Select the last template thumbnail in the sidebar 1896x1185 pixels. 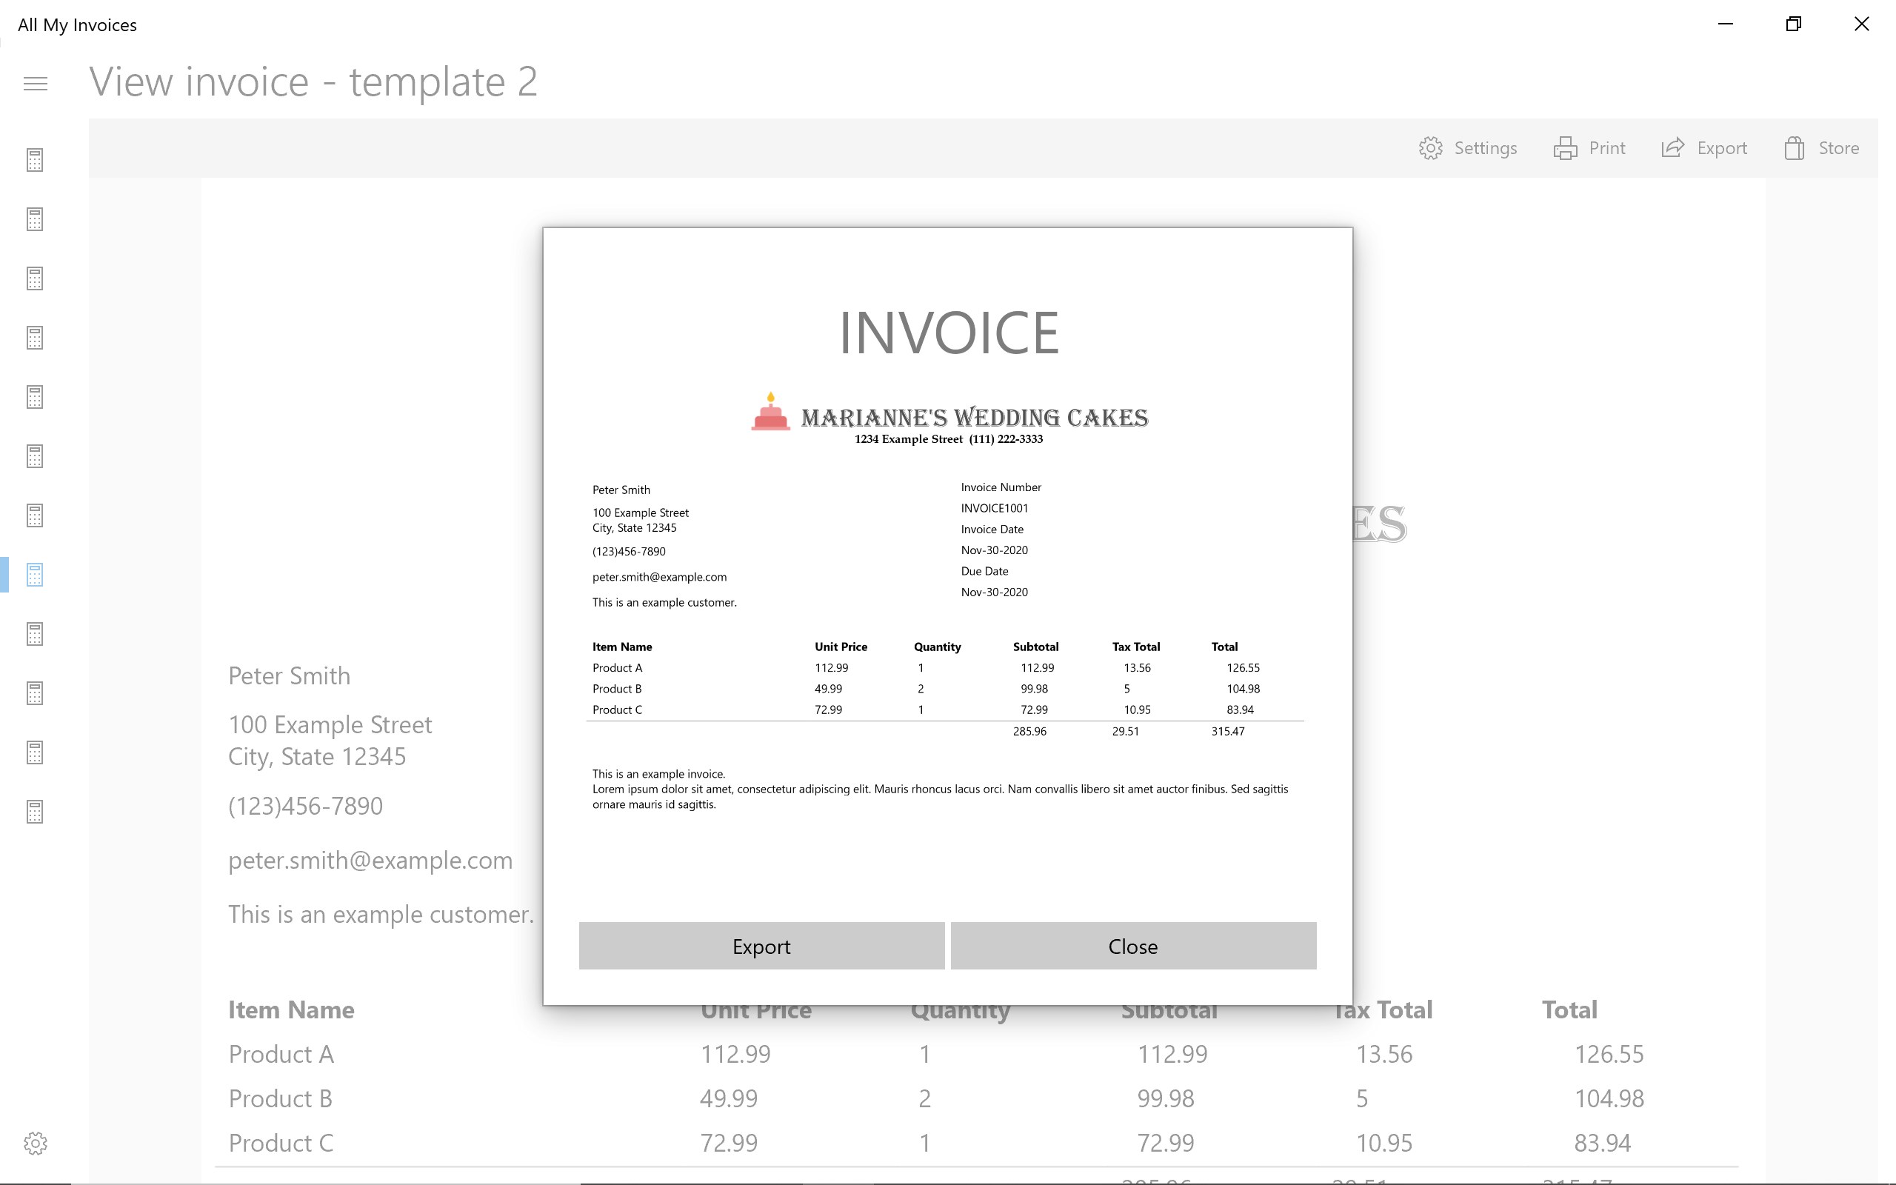coord(35,811)
